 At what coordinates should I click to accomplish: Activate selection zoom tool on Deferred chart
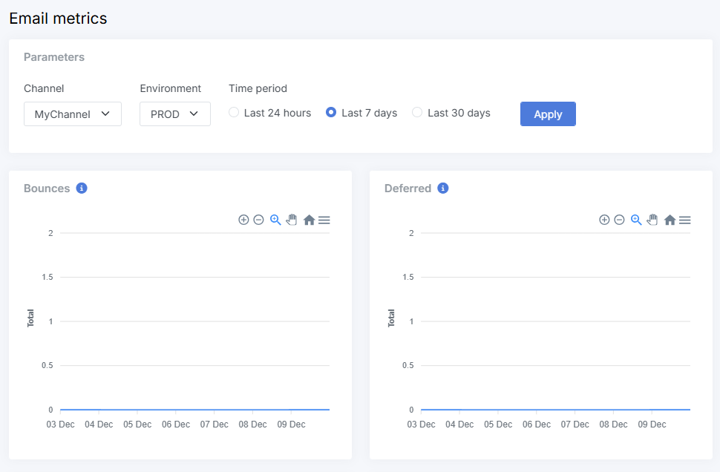[636, 220]
